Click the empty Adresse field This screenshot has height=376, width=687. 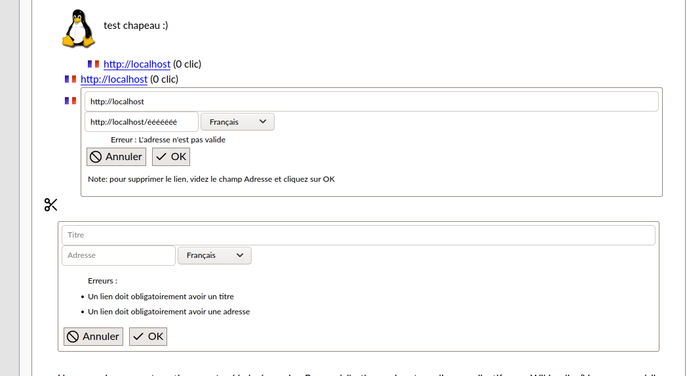click(118, 255)
